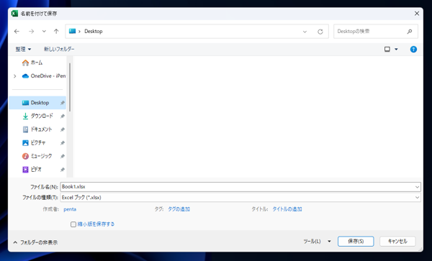
Task: Click the magnifier search icon
Action: pos(410,32)
